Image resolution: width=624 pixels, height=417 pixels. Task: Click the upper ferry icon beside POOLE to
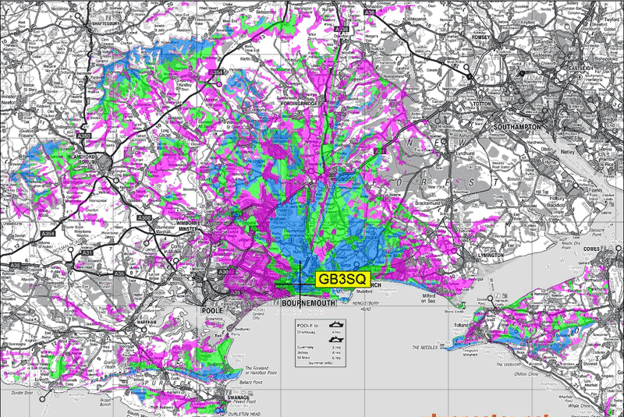click(x=336, y=324)
